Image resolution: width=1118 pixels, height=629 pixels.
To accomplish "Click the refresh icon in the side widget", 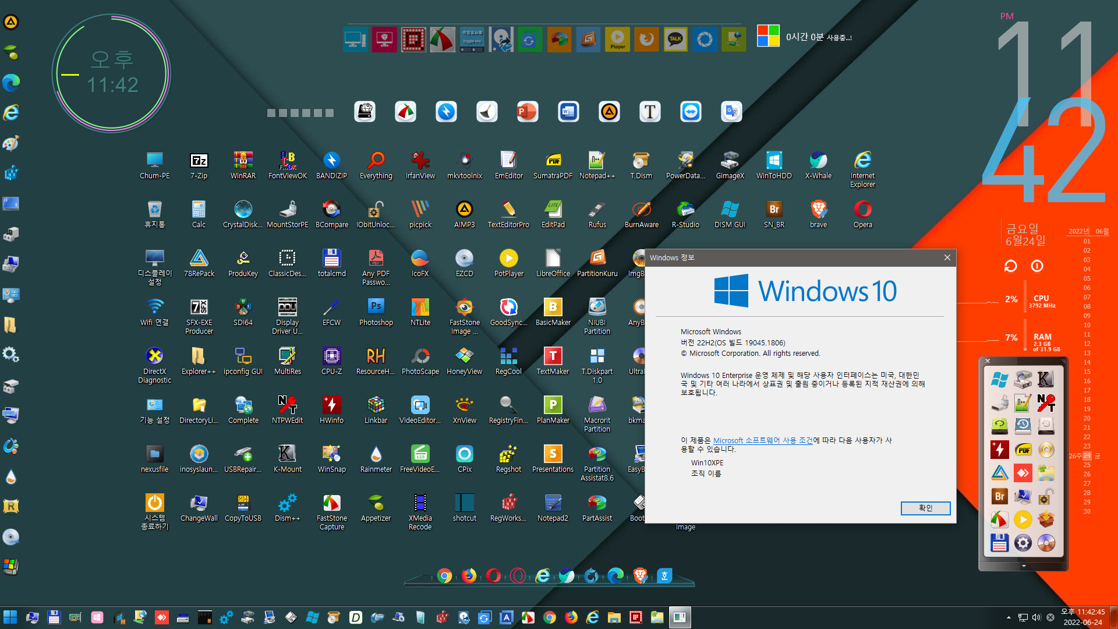I will coord(1010,266).
